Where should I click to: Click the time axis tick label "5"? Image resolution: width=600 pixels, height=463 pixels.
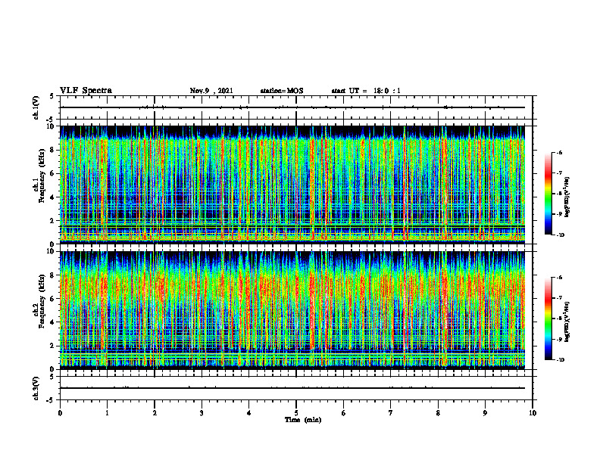pos(296,413)
